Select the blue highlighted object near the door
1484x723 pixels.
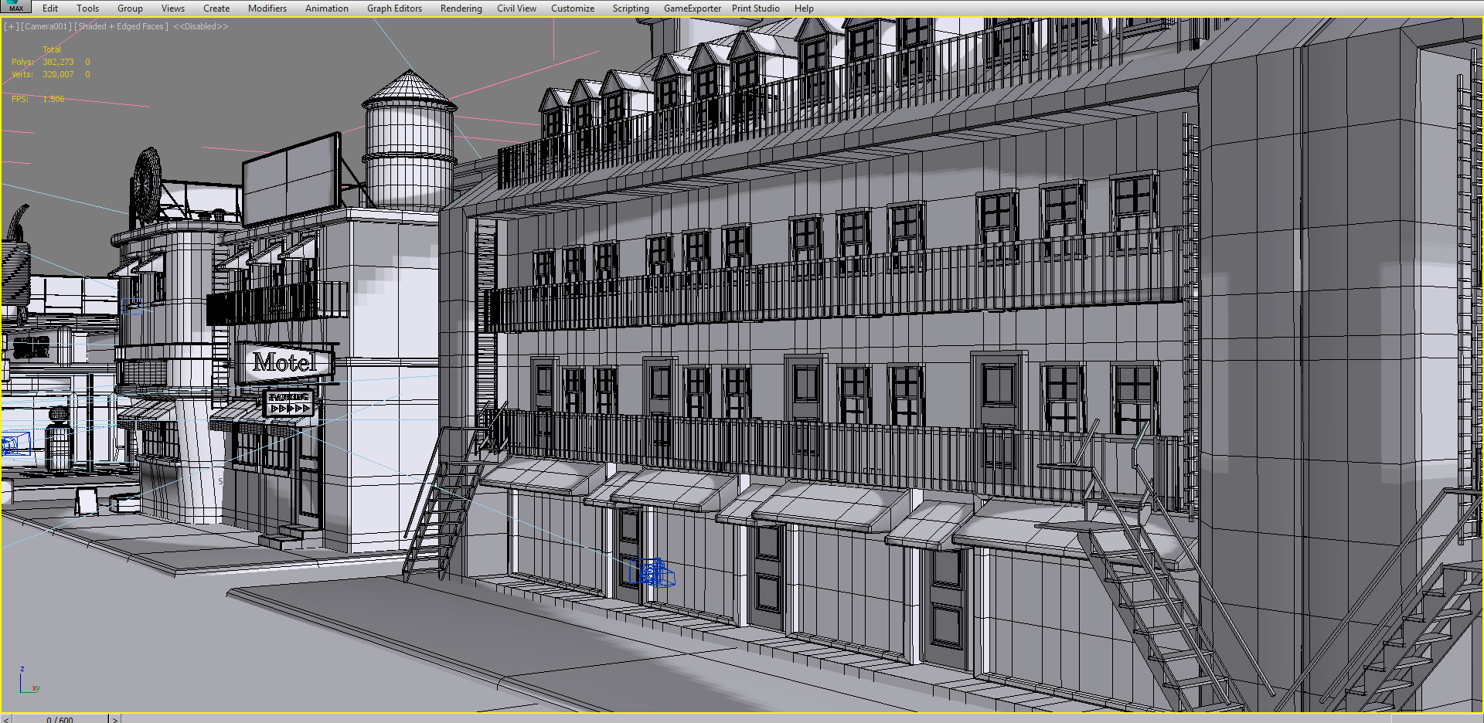(x=653, y=573)
